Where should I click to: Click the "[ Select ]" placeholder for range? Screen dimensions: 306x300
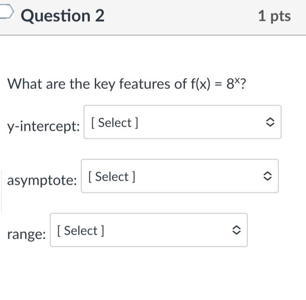click(81, 231)
